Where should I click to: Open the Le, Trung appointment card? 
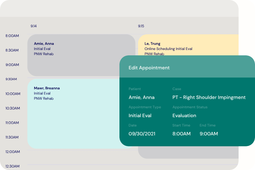click(188, 45)
